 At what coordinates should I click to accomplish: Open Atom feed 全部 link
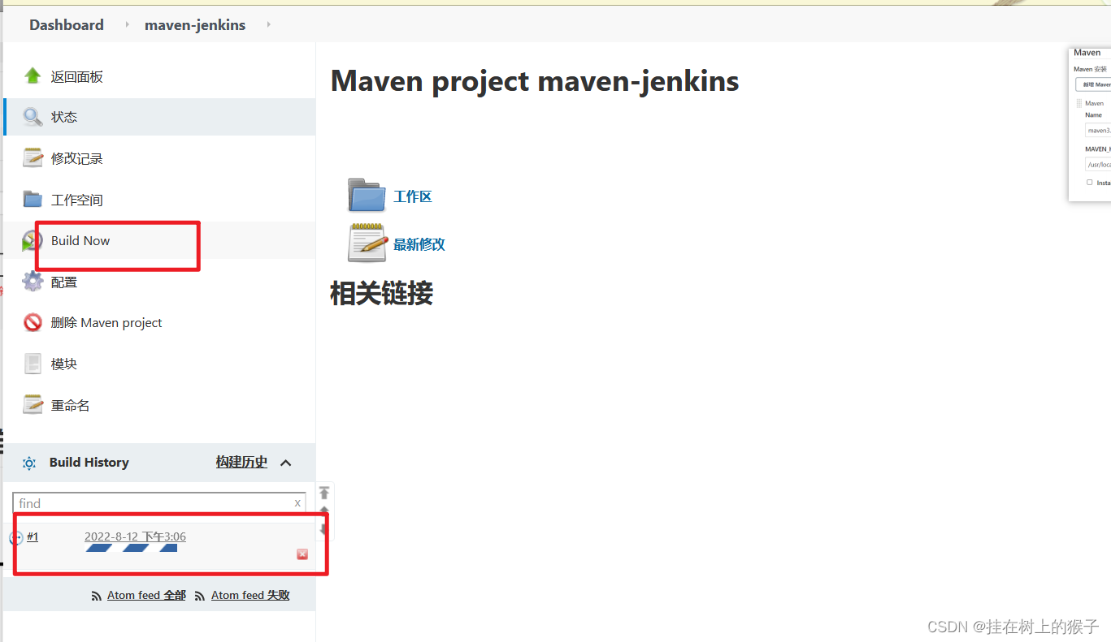click(x=146, y=595)
